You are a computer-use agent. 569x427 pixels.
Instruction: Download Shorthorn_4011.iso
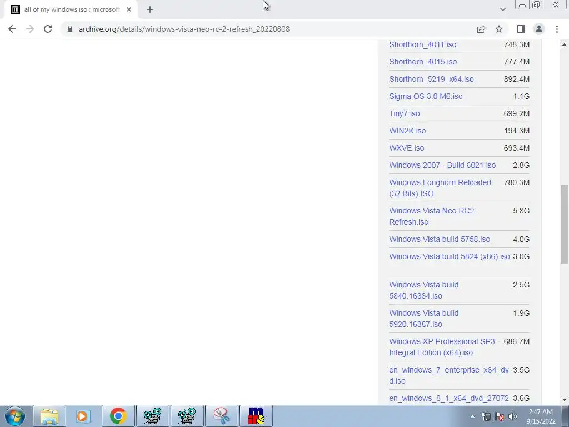(423, 44)
